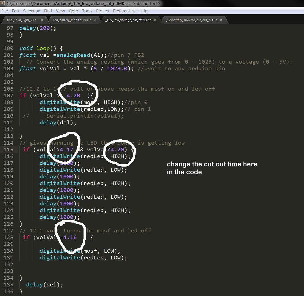The width and height of the screenshot is (304, 296).
Task: Click 'digitalWrite(redLed, LOW);' on line 131
Action: click(x=83, y=258)
